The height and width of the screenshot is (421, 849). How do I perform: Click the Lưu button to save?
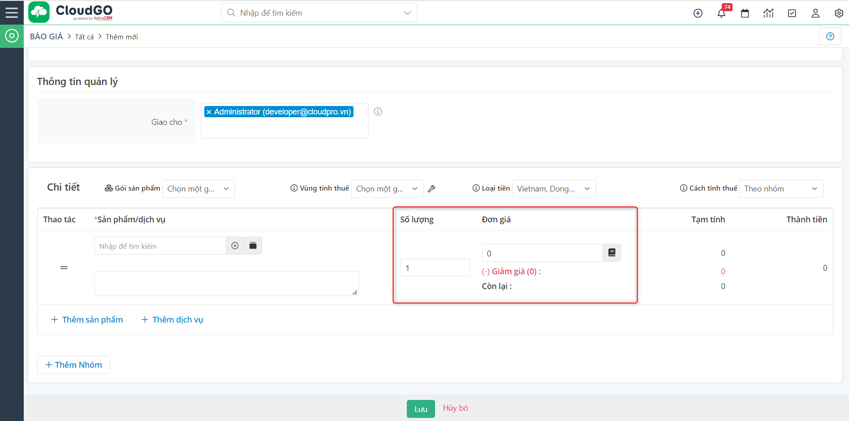pos(420,408)
